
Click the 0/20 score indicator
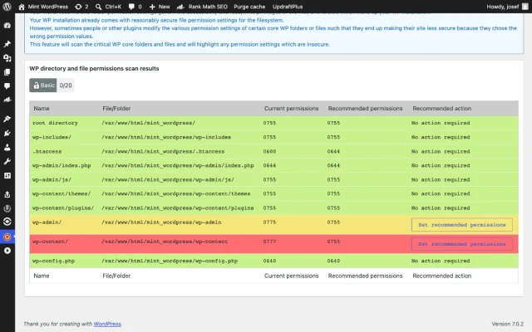click(x=66, y=85)
